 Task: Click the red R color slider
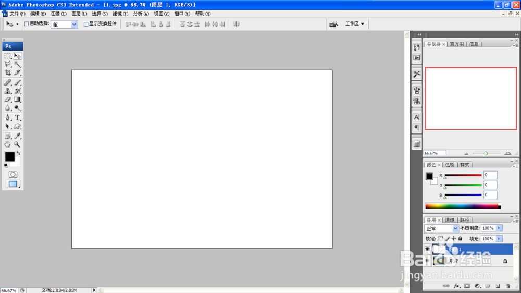pyautogui.click(x=463, y=175)
